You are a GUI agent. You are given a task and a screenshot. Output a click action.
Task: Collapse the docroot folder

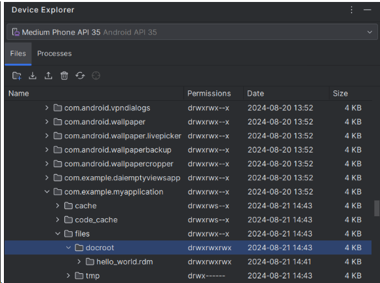(x=68, y=248)
